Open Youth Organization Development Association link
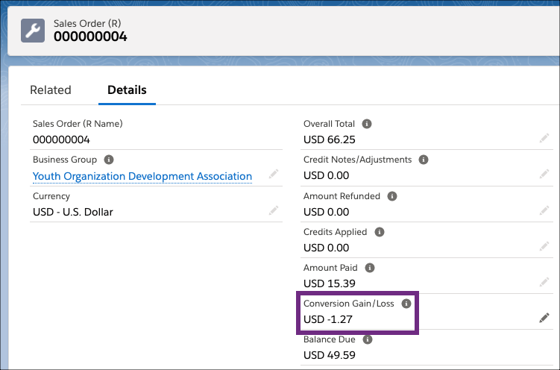 click(x=142, y=177)
